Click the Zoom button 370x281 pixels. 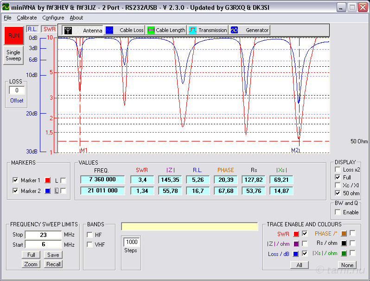pyautogui.click(x=31, y=264)
